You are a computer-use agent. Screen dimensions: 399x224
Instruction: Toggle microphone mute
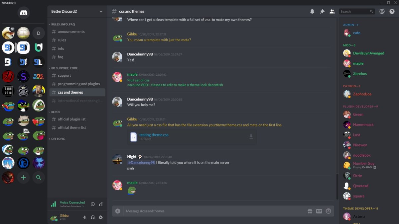point(85,217)
